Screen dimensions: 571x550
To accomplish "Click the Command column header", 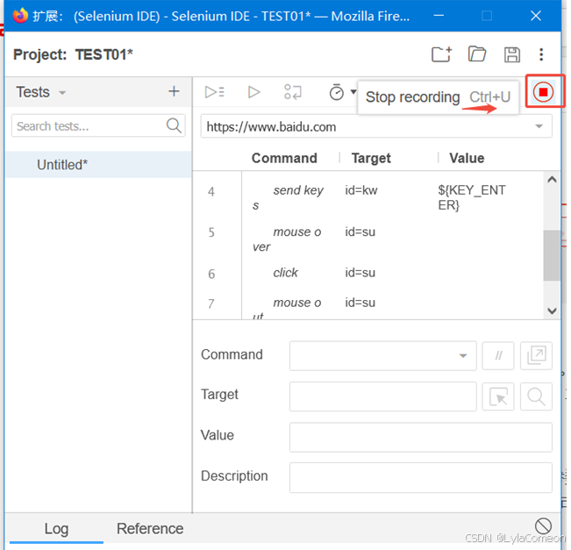I will pyautogui.click(x=284, y=158).
